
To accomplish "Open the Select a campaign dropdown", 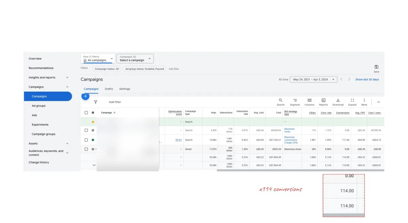I will pos(135,58).
